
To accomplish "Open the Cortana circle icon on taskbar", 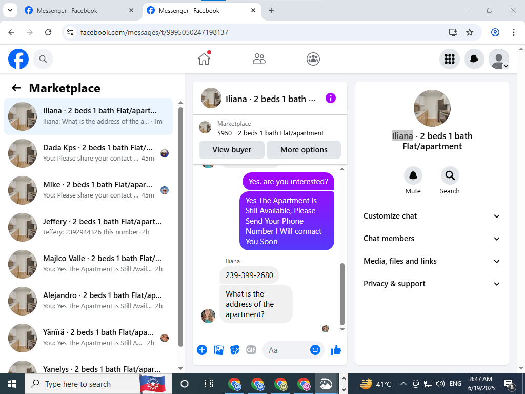I will 184,384.
